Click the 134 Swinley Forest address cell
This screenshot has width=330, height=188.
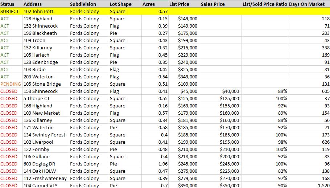[46, 135]
